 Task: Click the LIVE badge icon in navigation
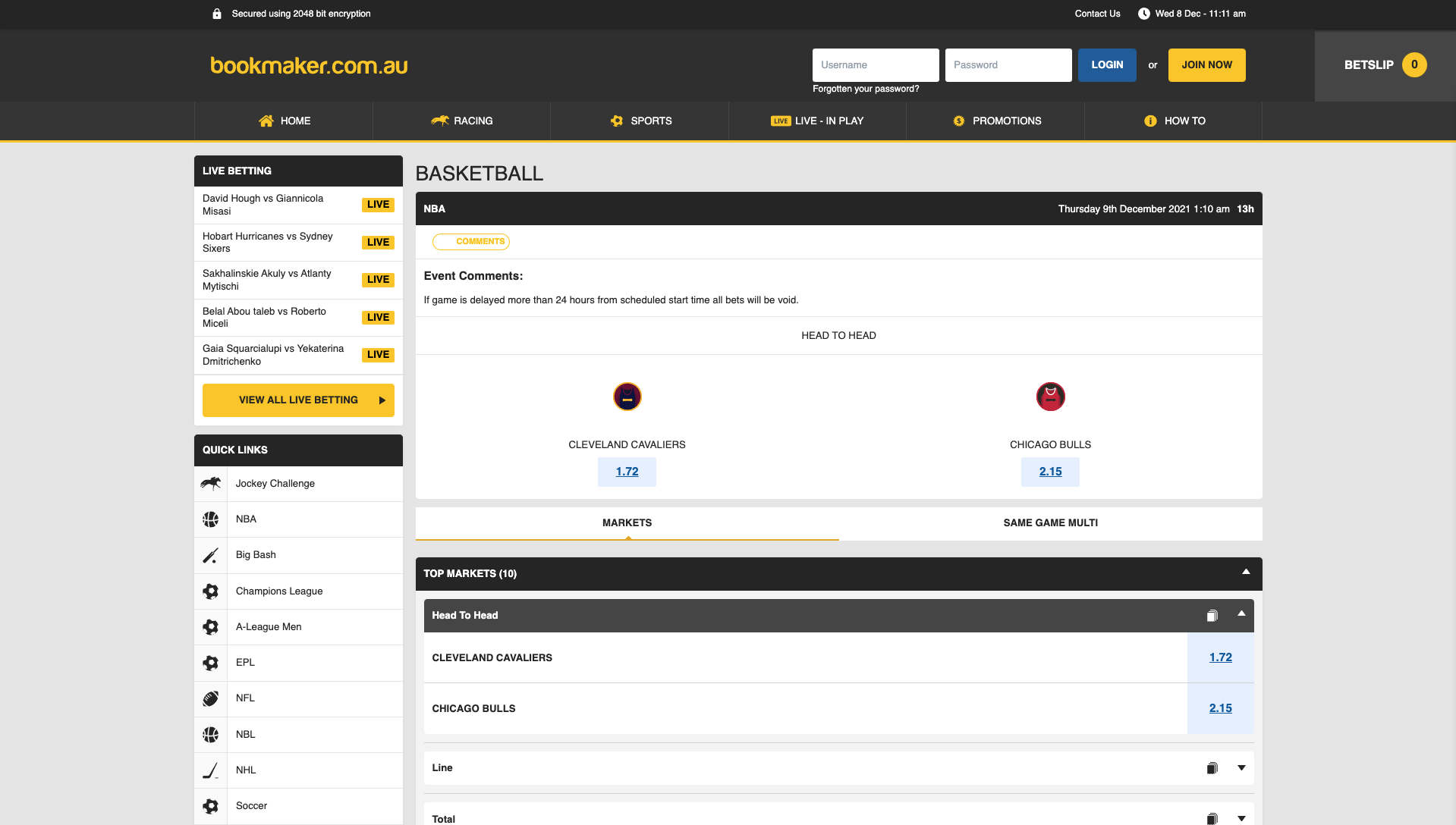coord(781,121)
